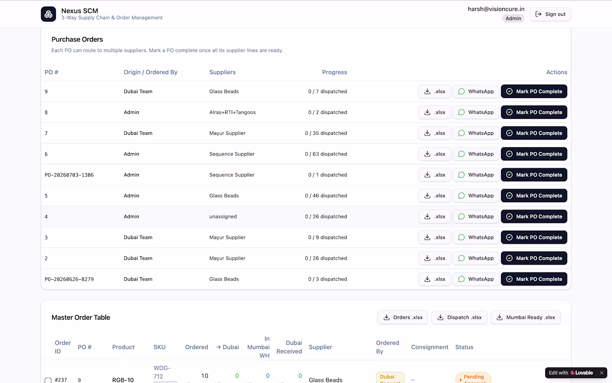Send PO 8 via WhatsApp
The image size is (612, 383).
tap(476, 112)
